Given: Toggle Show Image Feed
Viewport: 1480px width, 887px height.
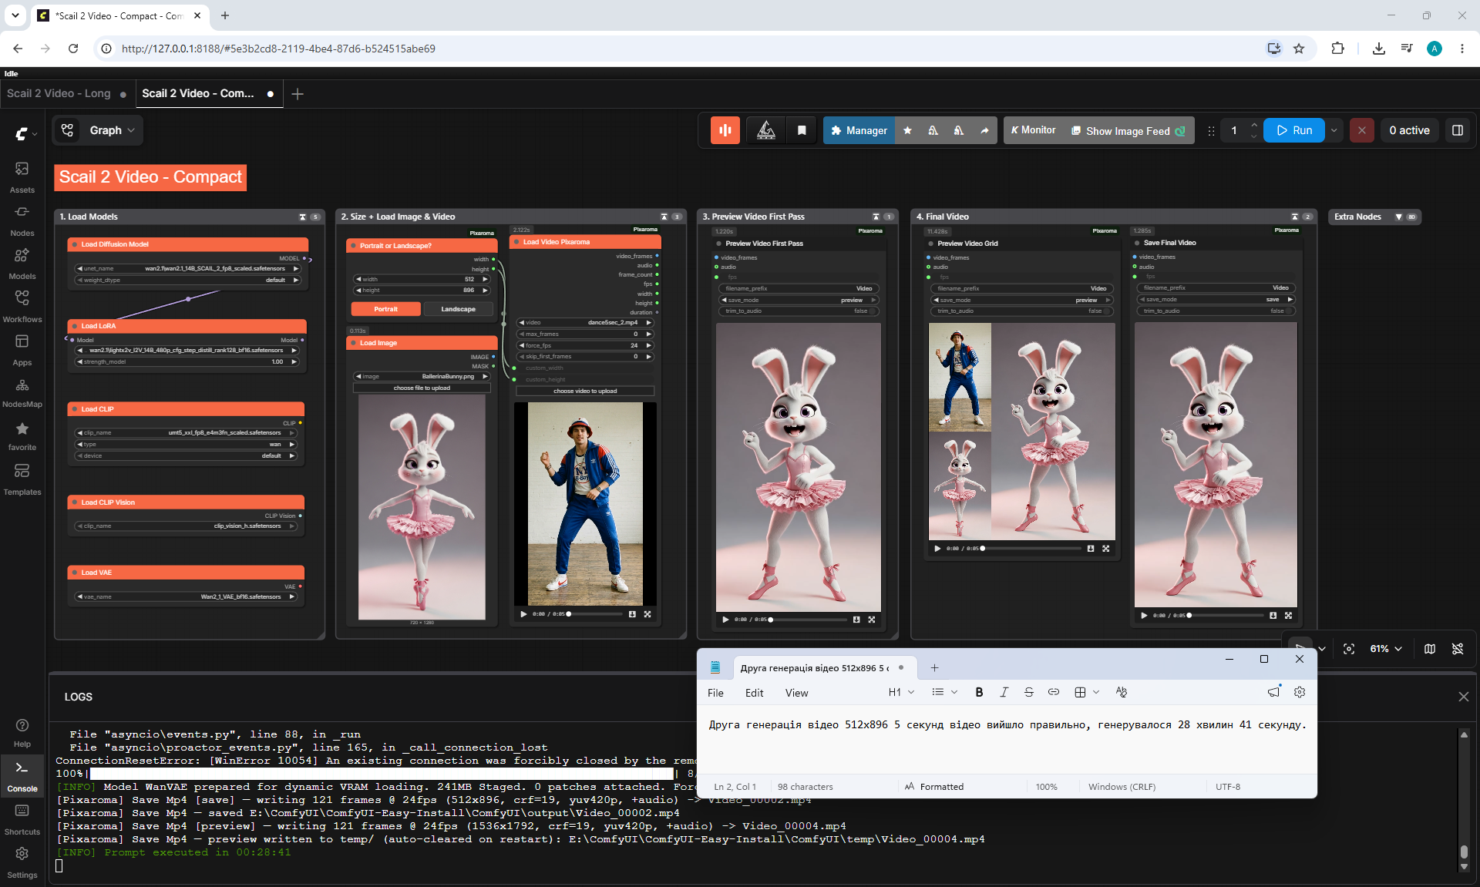Looking at the screenshot, I should coord(1128,131).
